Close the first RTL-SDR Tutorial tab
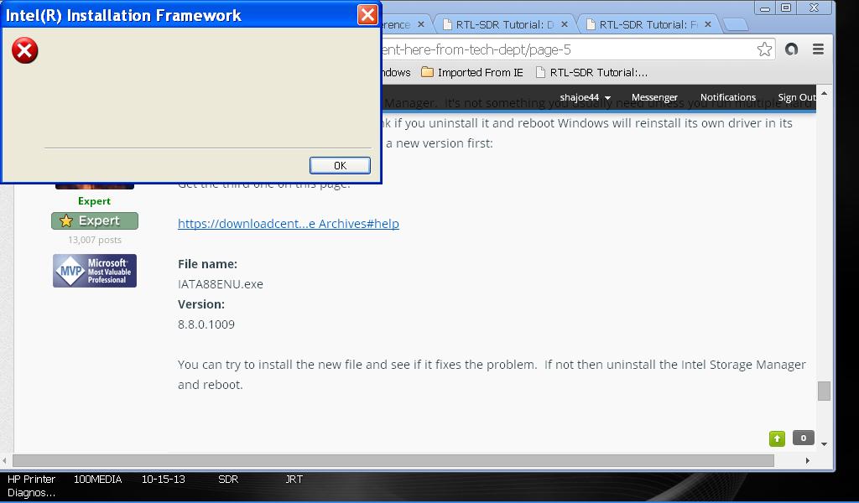Image resolution: width=859 pixels, height=503 pixels. (565, 24)
